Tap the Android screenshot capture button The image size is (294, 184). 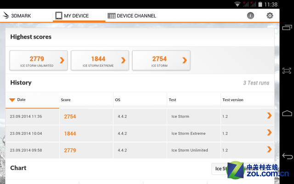[x=287, y=71]
